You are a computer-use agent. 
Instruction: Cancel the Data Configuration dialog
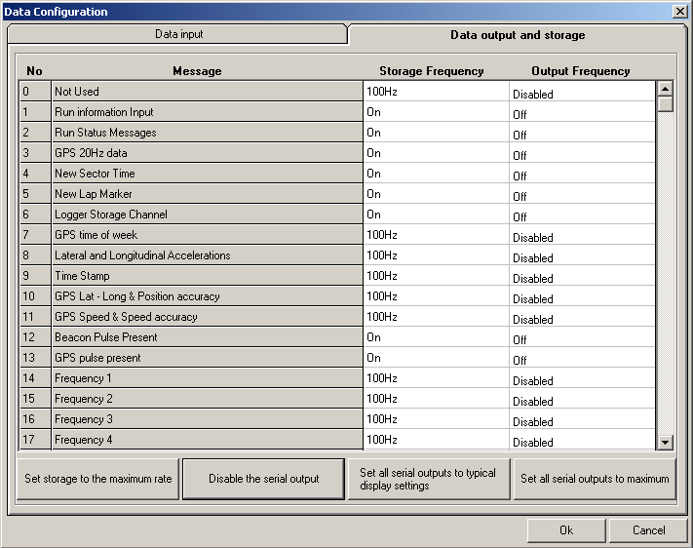point(648,530)
